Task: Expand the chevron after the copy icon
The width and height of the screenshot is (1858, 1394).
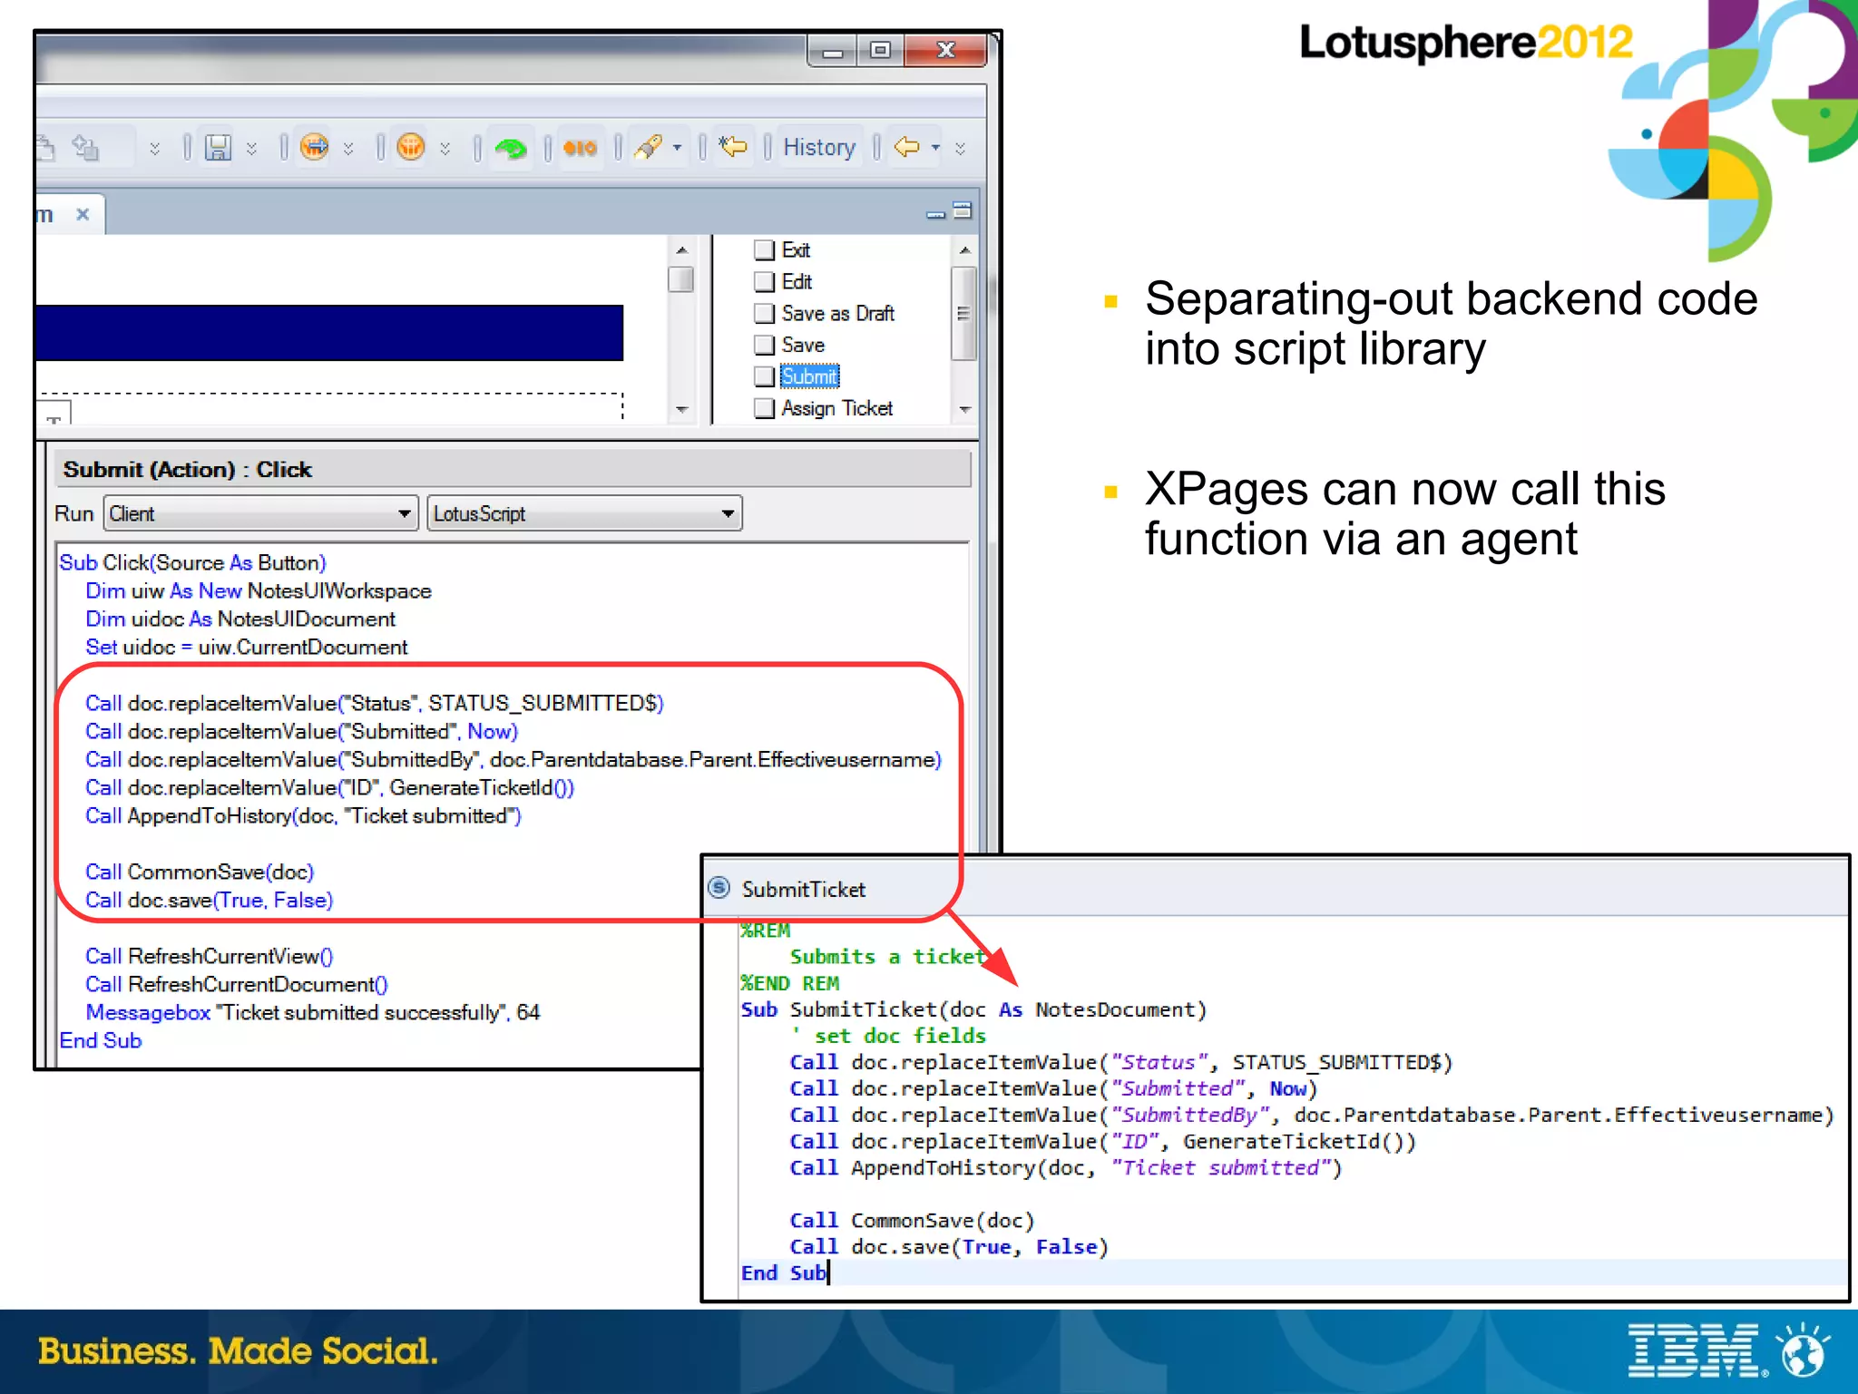Action: click(x=155, y=148)
